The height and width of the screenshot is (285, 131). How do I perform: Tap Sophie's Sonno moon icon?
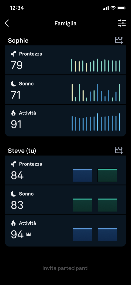[13, 84]
